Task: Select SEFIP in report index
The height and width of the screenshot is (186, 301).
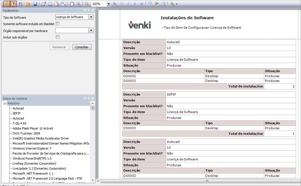Action: tap(16, 113)
